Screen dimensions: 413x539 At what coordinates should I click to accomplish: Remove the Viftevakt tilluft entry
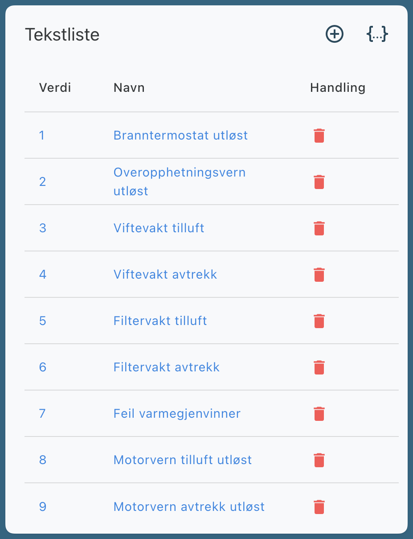point(319,228)
